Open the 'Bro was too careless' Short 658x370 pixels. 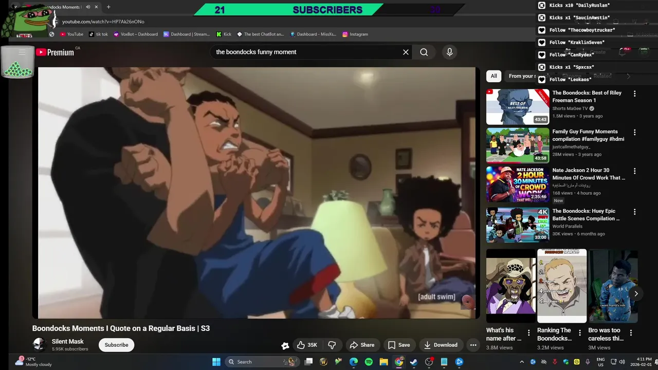click(x=613, y=286)
